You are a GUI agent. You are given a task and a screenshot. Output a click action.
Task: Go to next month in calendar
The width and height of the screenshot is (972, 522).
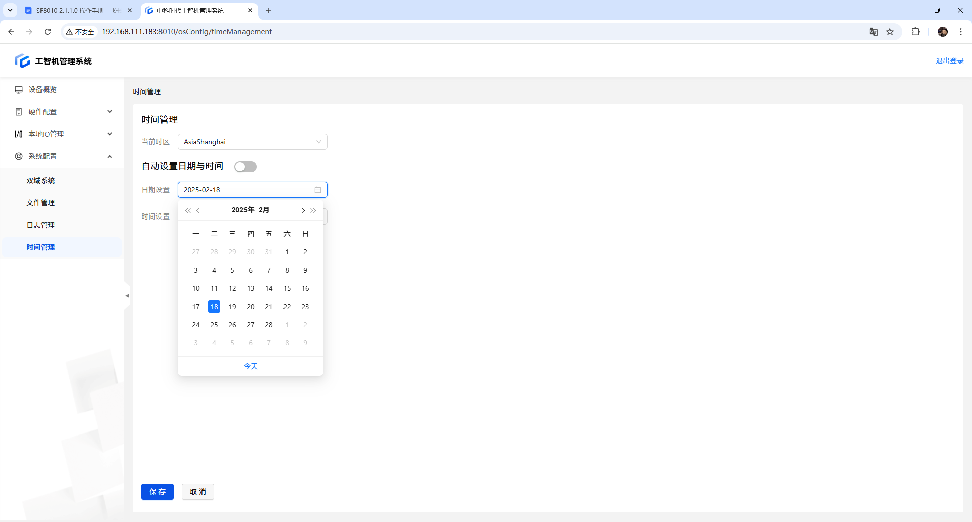(303, 210)
